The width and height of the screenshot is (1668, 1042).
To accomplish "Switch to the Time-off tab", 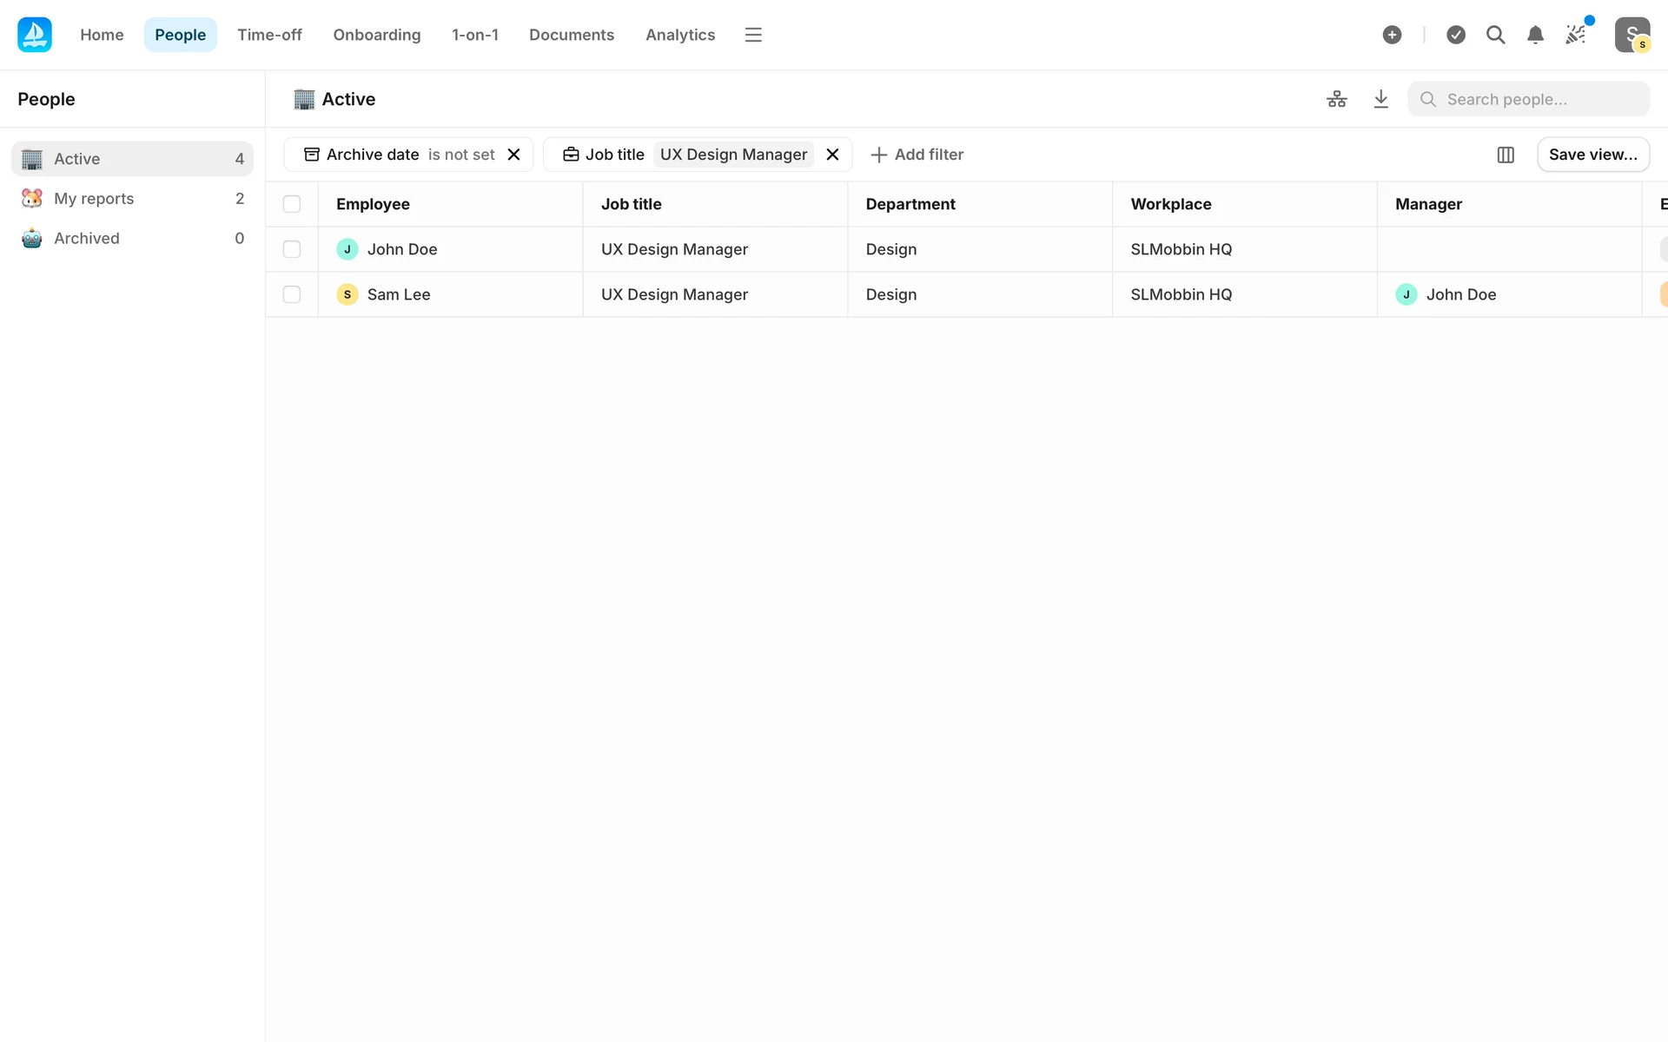I will click(269, 35).
